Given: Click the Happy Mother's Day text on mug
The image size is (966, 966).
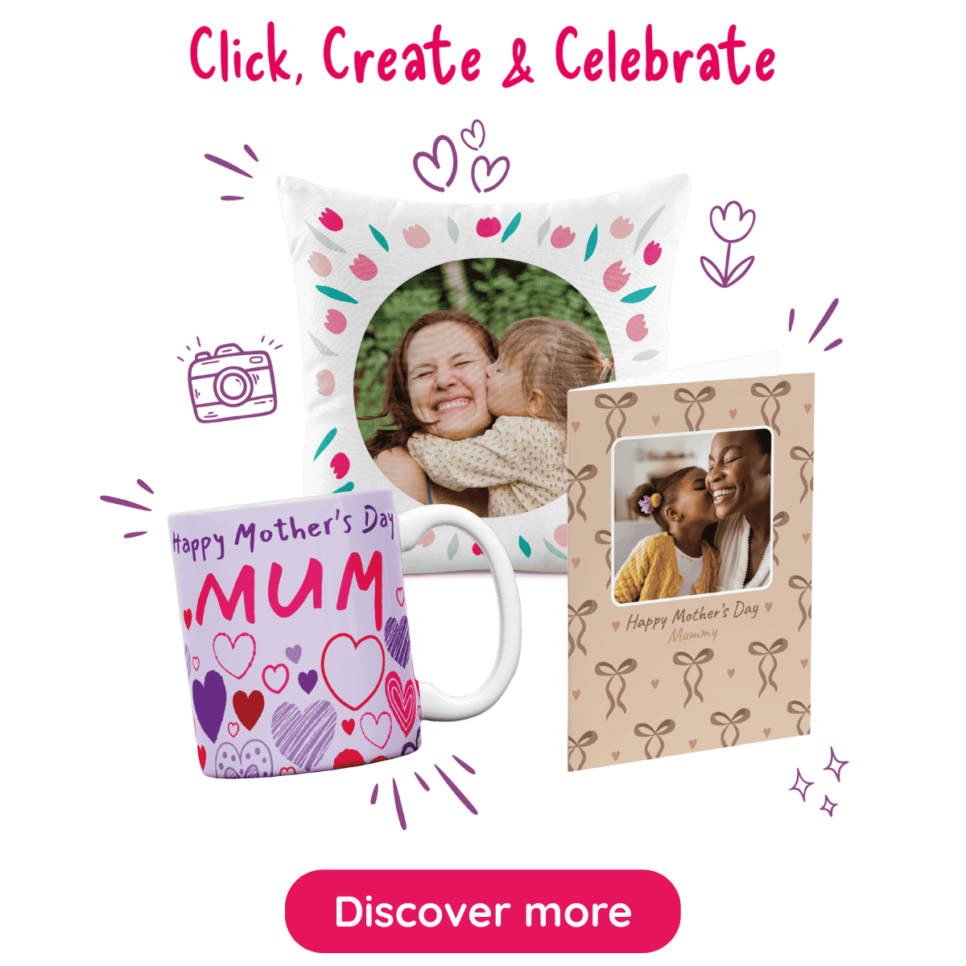Looking at the screenshot, I should click(283, 533).
